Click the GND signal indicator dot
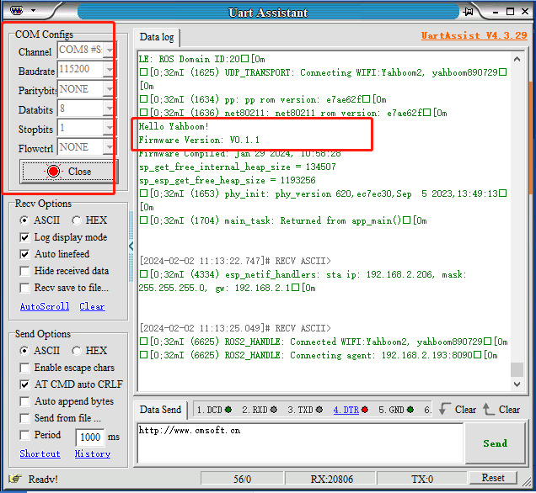Viewport: 536px width, 493px height. 410,410
